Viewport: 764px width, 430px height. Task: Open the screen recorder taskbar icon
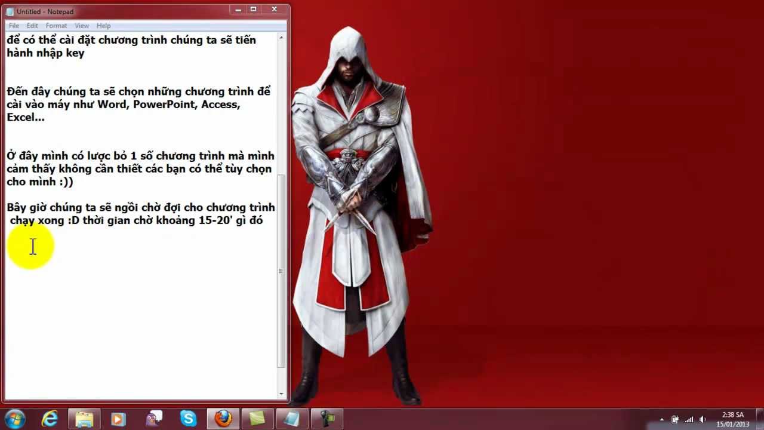point(327,419)
